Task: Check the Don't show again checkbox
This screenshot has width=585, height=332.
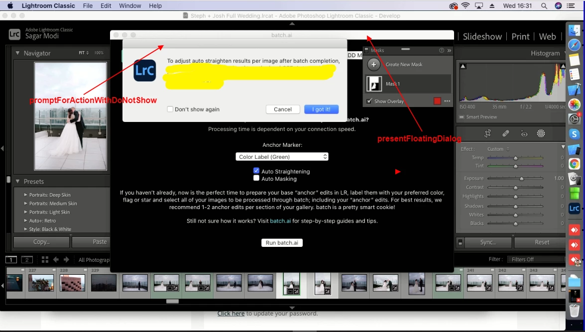Action: (x=170, y=110)
